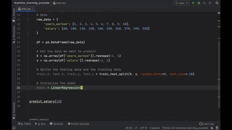Open the TODO tool window

click(25, 124)
